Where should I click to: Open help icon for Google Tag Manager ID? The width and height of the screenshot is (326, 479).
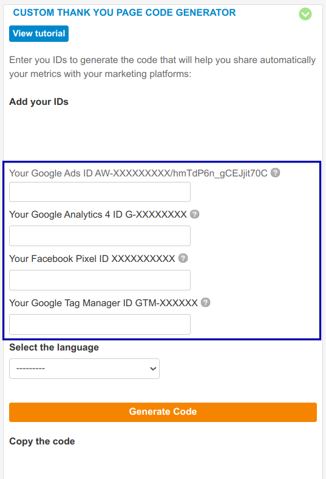[206, 303]
